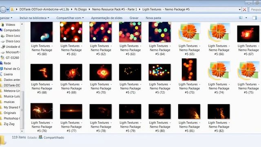261x147 pixels.
Task: Pick the ember thumbnail numbered (80)
Action: (x=159, y=111)
